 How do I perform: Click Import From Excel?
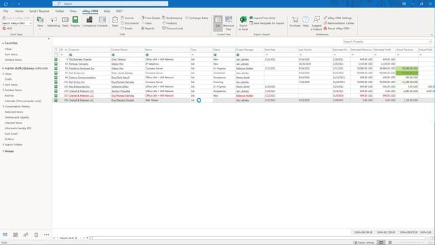262,18
